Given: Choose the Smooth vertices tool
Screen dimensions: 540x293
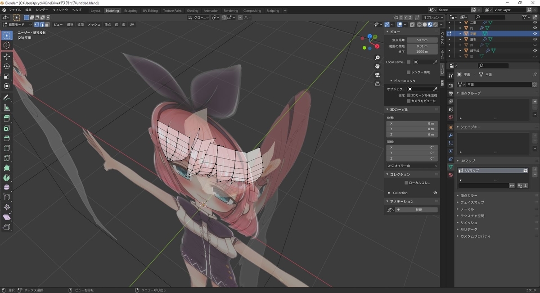Looking at the screenshot, I should [x=7, y=187].
